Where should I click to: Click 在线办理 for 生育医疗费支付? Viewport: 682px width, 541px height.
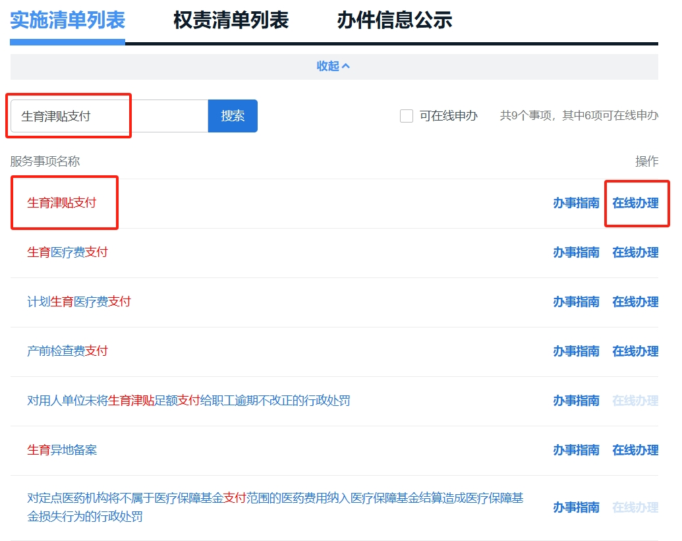click(x=635, y=252)
